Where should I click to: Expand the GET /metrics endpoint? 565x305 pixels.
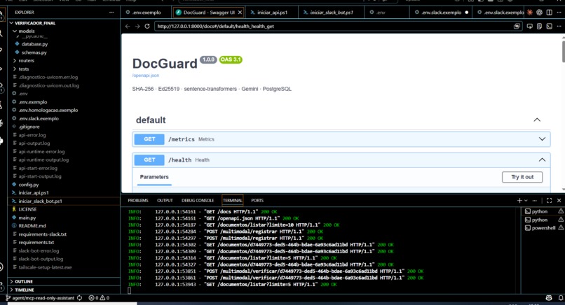[x=341, y=139]
